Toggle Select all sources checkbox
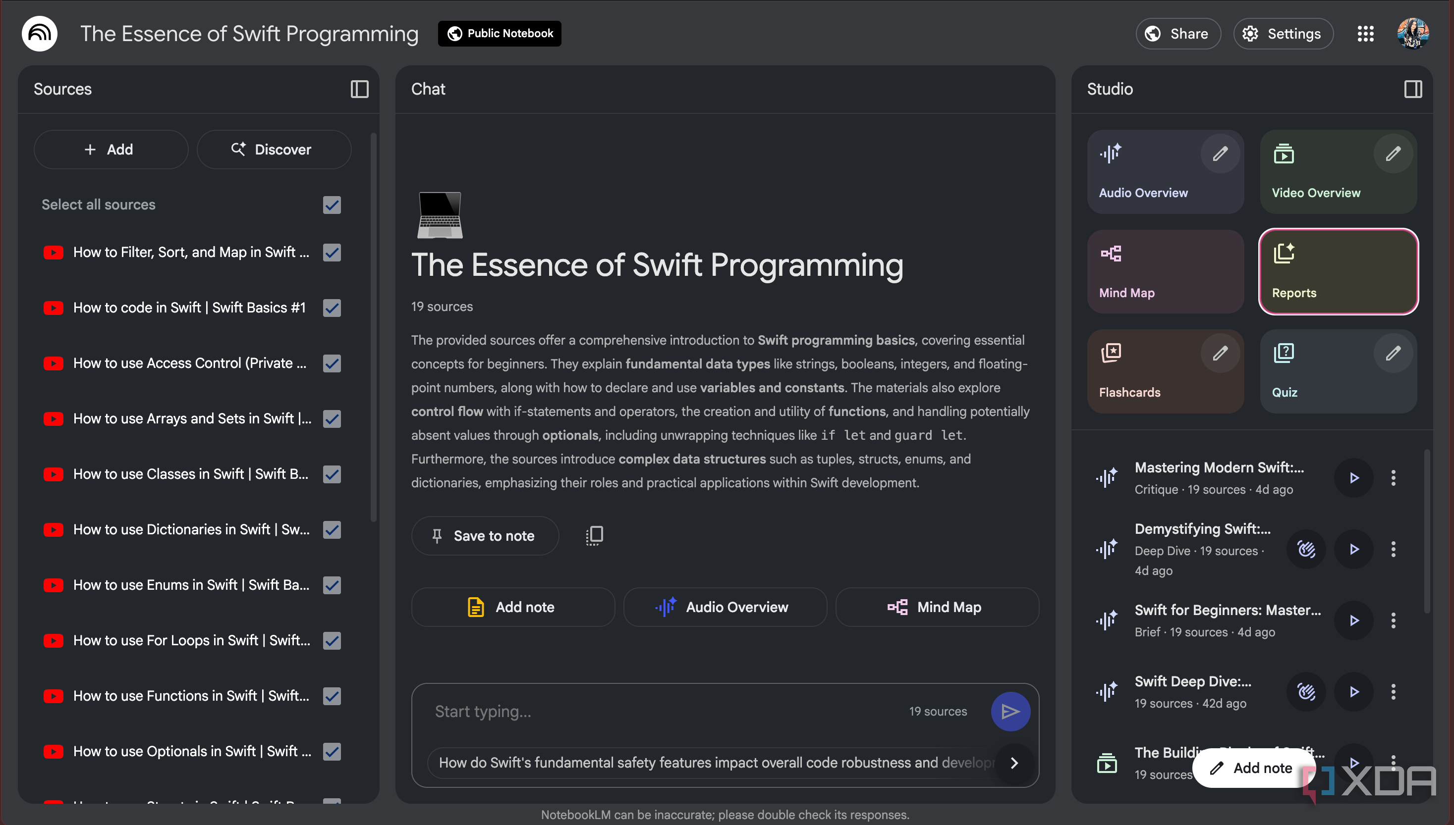1454x825 pixels. 332,205
